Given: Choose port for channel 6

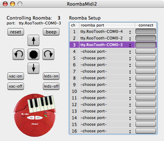Looking at the screenshot, I should click(x=107, y=65).
